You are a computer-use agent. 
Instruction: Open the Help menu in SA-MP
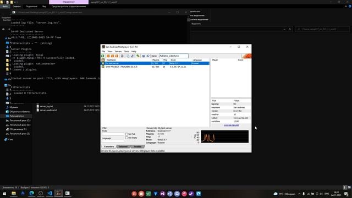[134, 51]
